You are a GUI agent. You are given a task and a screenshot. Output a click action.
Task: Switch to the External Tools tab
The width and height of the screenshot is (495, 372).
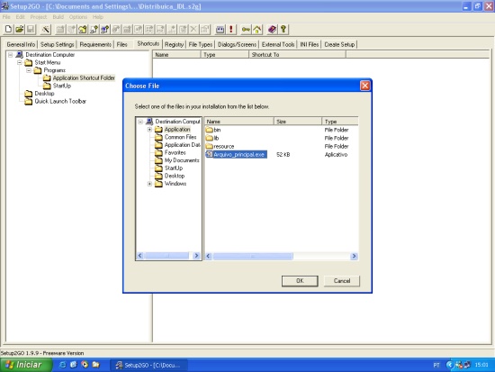pyautogui.click(x=278, y=44)
